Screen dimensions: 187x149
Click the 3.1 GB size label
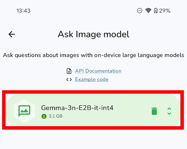click(x=56, y=116)
